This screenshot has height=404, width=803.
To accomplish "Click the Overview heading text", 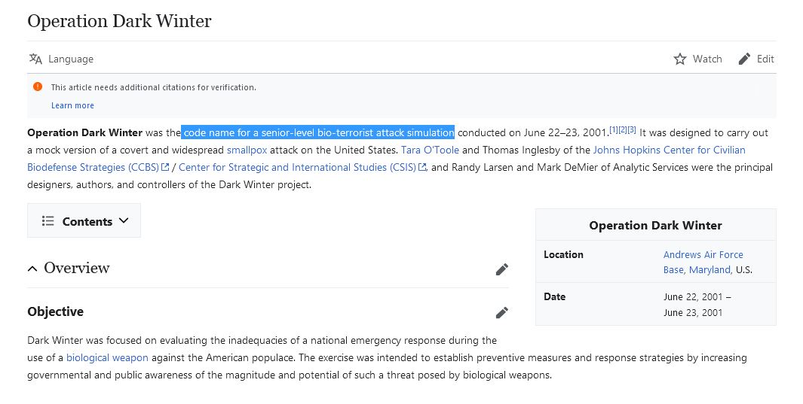I will coord(77,268).
